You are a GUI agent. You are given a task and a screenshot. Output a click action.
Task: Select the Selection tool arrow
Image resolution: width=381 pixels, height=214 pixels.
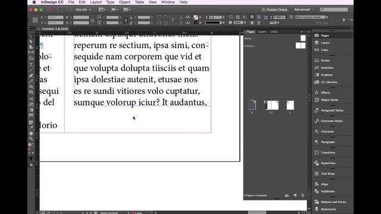(x=31, y=36)
